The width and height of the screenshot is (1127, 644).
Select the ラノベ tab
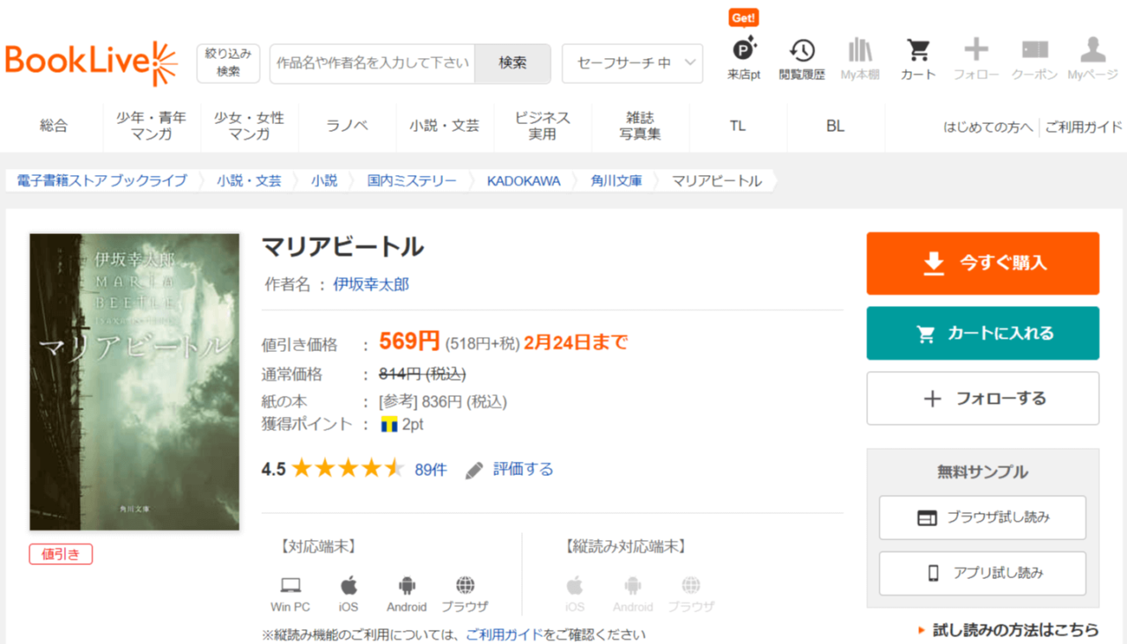pos(347,126)
